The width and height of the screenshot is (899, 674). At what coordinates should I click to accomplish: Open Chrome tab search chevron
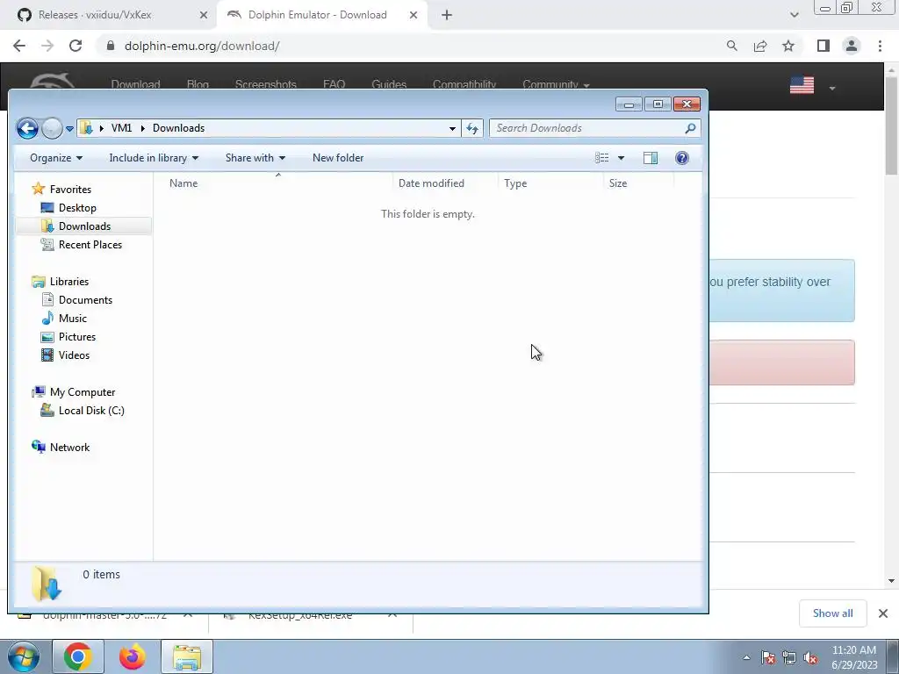[x=794, y=15]
